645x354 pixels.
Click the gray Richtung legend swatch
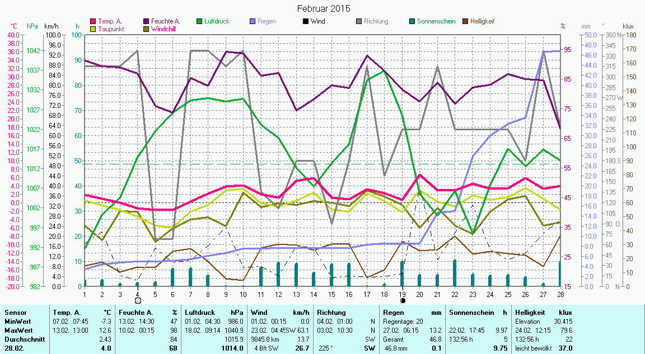point(359,22)
